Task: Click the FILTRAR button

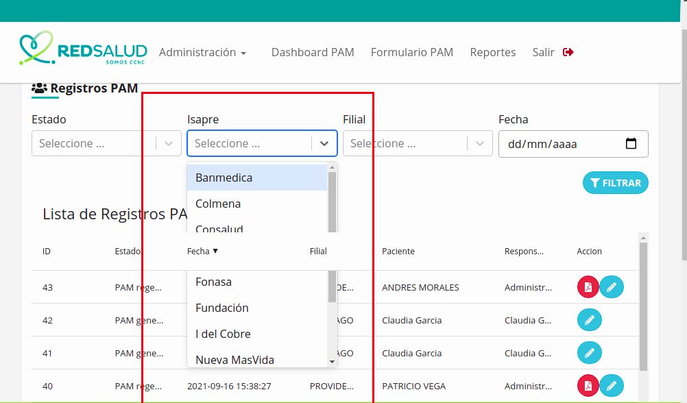Action: coord(616,183)
